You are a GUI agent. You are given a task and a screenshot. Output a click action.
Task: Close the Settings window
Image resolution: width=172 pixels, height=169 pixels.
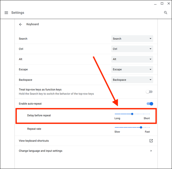(x=168, y=3)
